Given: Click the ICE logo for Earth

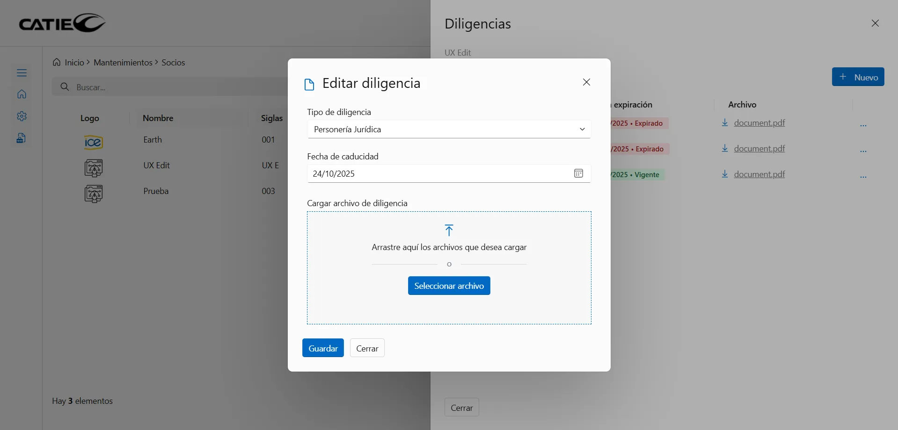Looking at the screenshot, I should tap(93, 142).
